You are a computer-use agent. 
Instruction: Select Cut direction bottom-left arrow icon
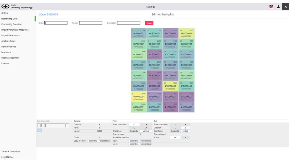(x=176, y=128)
